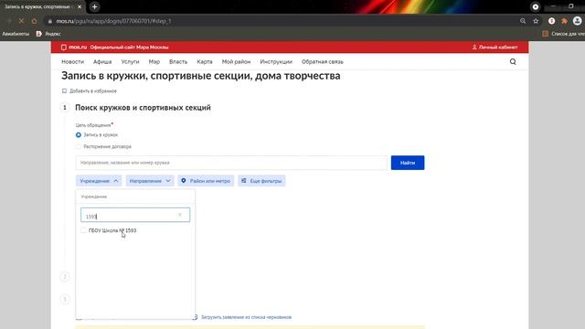Open the Афиша menu item
585x329 pixels.
click(x=102, y=61)
